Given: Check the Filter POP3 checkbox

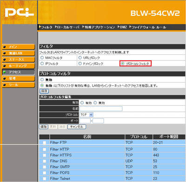Looking at the screenshot, I should [x=45, y=173].
